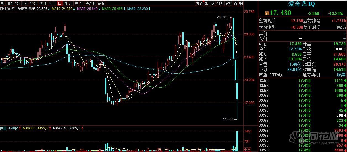Click the tallest volume bar
Image resolution: width=347 pixels, height=152 pixels.
point(237,141)
